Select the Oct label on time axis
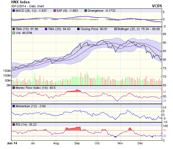Image resolution: width=173 pixels, height=149 pixels. tap(97, 143)
